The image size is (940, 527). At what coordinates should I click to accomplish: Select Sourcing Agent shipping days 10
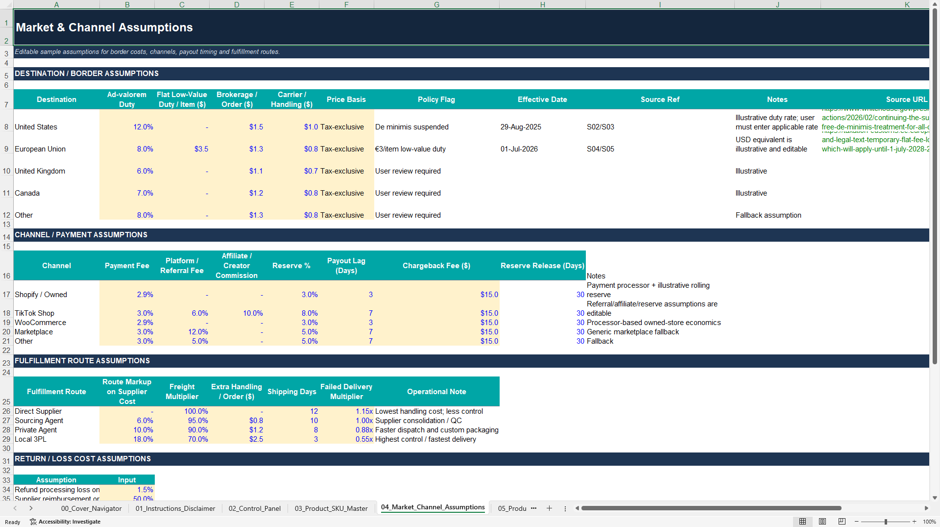point(291,421)
